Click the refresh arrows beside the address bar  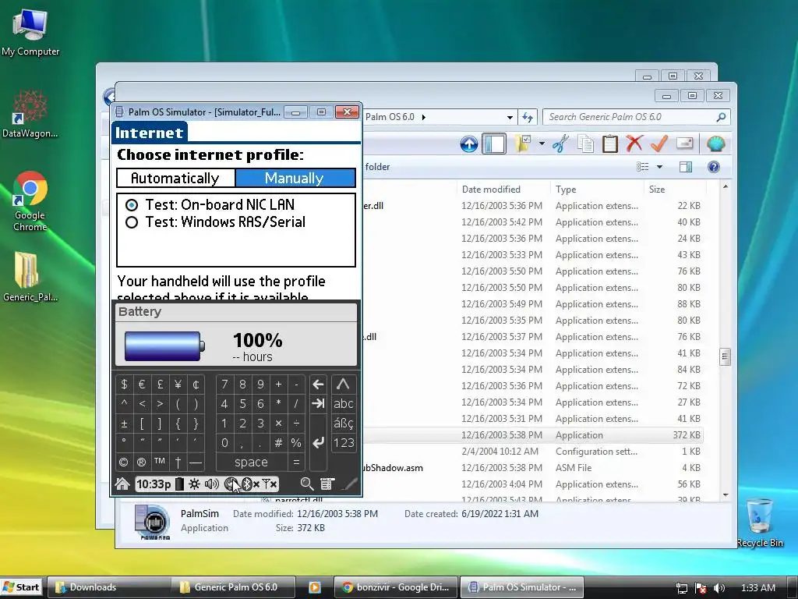coord(528,117)
